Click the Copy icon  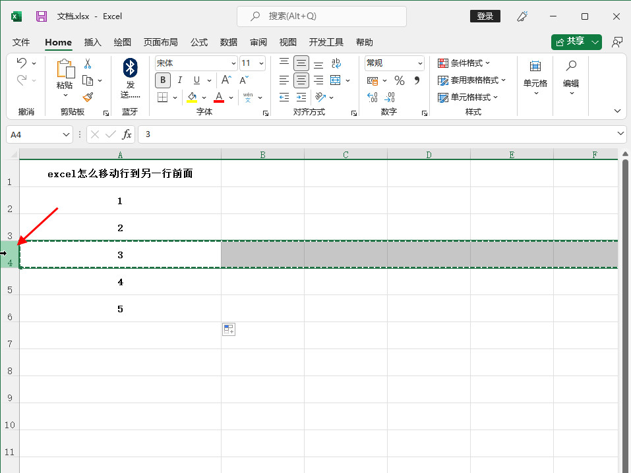pyautogui.click(x=88, y=80)
